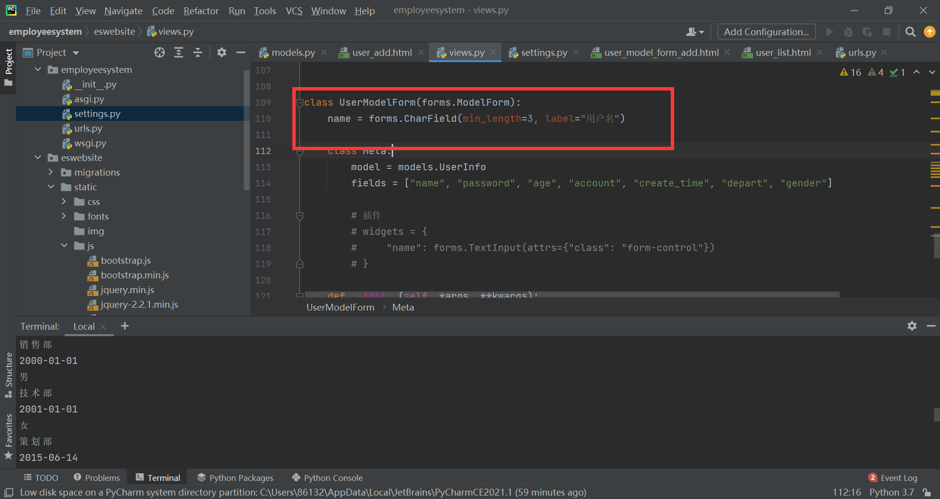Open the VCS menu
The height and width of the screenshot is (499, 940).
[x=294, y=11]
